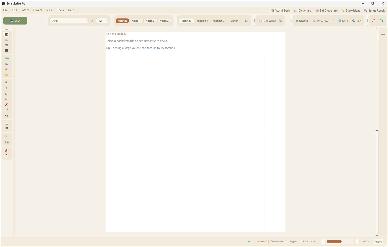Click the zoom Reset button

click(x=378, y=242)
